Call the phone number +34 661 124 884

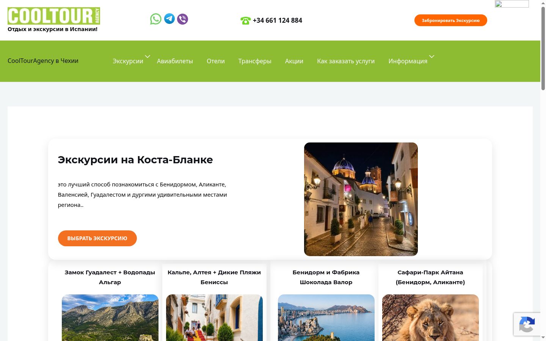coord(278,20)
